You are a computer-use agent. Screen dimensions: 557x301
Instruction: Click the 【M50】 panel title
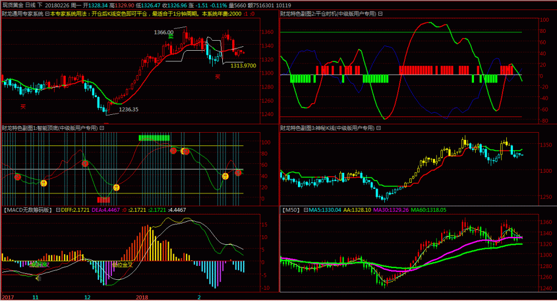pos(291,210)
